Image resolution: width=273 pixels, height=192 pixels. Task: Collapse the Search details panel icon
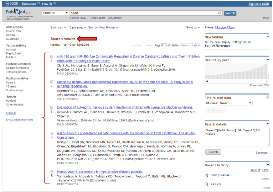pos(268,124)
